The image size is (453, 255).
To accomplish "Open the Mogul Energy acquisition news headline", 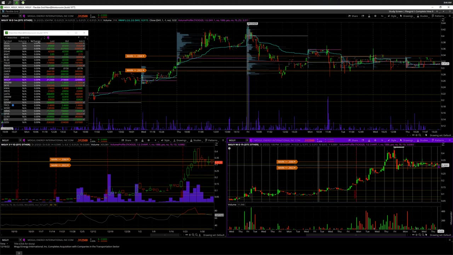I will [67, 246].
